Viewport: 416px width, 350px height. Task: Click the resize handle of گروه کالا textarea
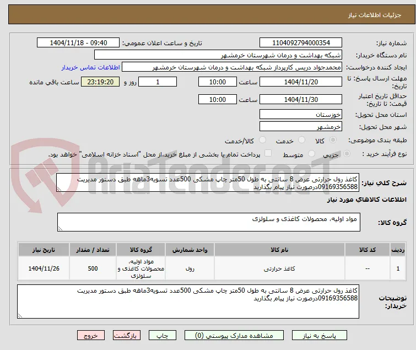click(60, 229)
